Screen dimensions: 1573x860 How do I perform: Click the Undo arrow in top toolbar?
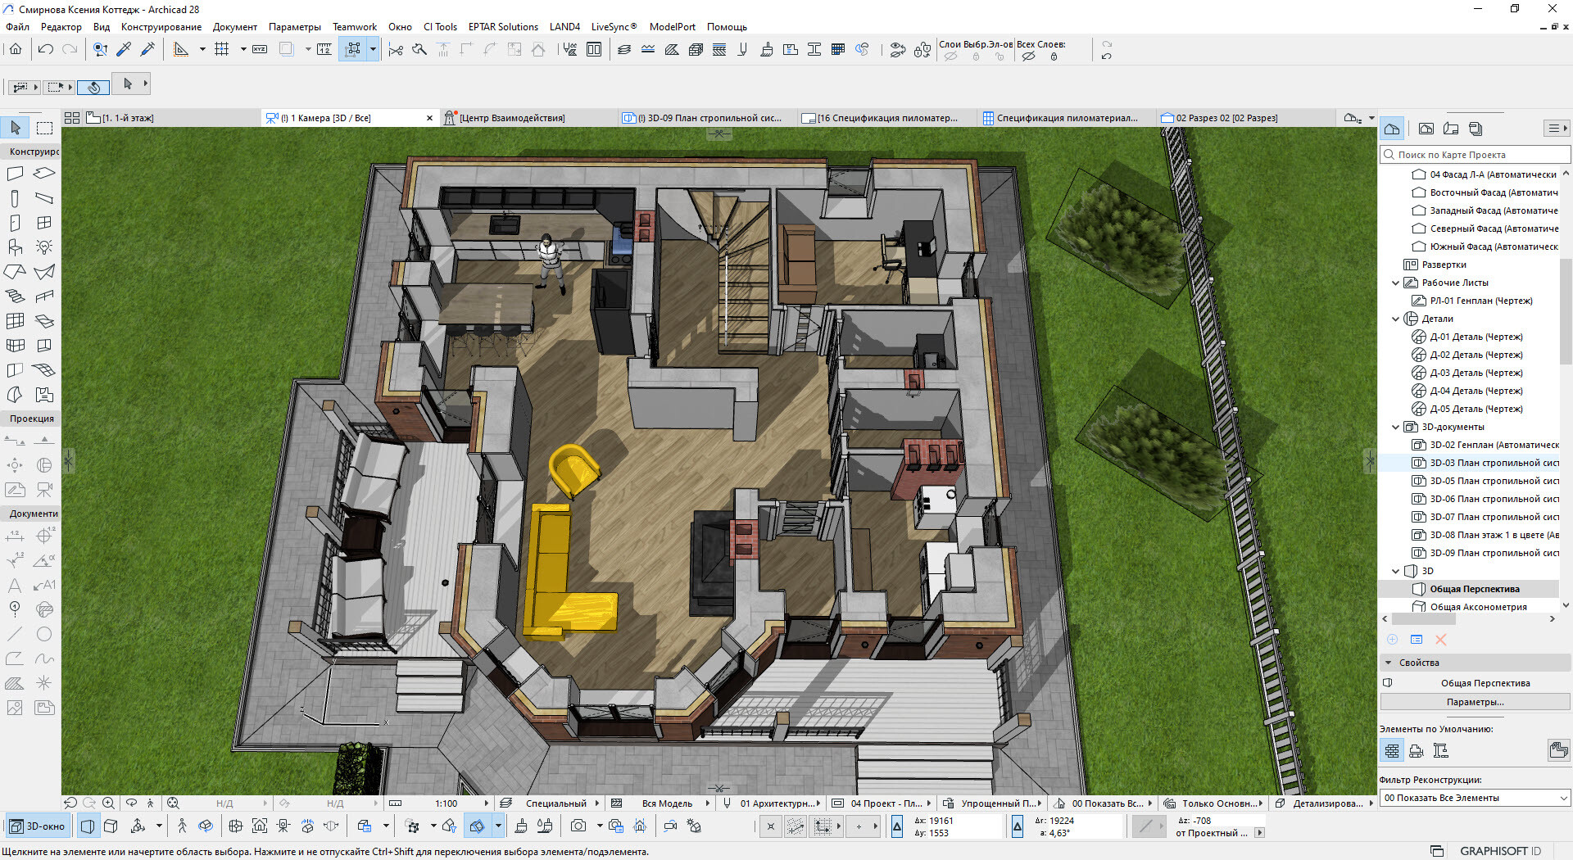[x=46, y=50]
